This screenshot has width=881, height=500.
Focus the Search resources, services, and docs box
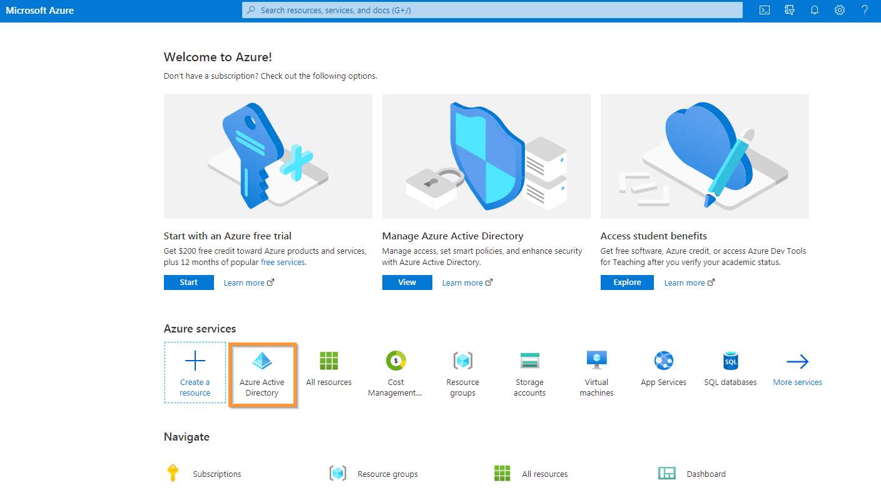(x=492, y=10)
